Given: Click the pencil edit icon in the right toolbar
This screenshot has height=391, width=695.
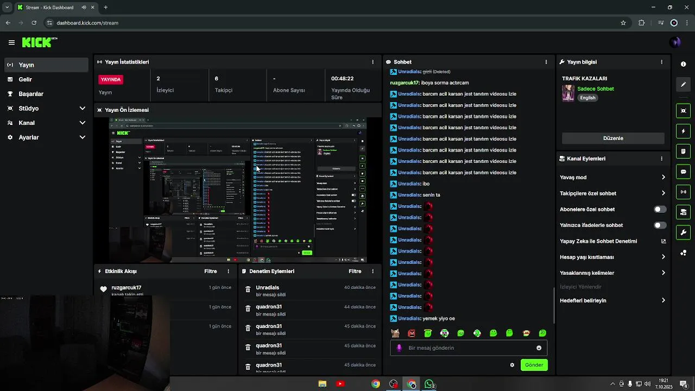Looking at the screenshot, I should point(683,84).
